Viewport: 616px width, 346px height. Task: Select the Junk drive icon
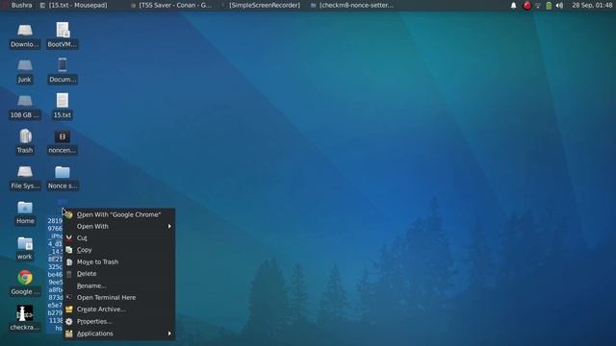point(25,65)
